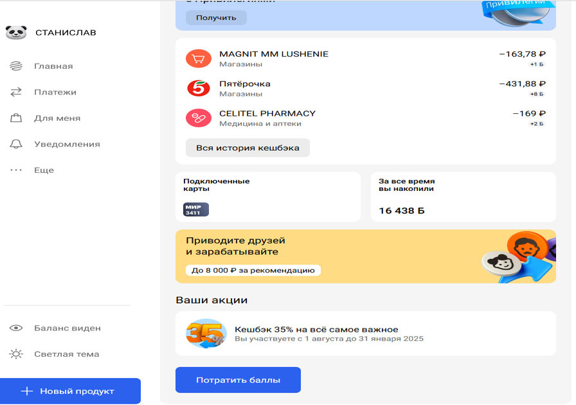Screen dimensions: 576x405
Task: Click the Для меня shopping bag icon
Action: pos(16,118)
